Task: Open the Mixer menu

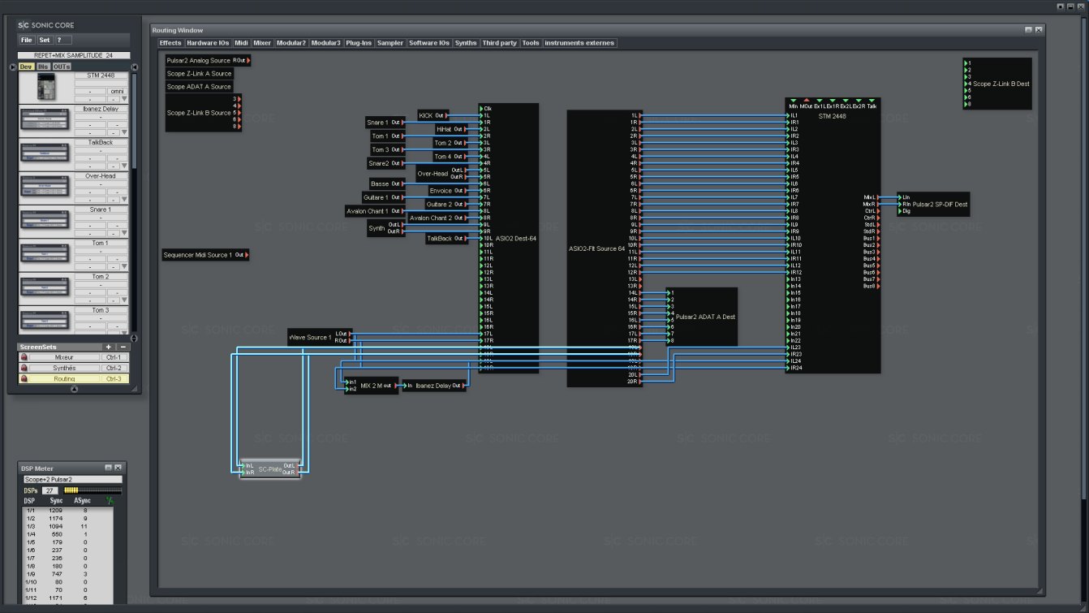Action: click(262, 43)
